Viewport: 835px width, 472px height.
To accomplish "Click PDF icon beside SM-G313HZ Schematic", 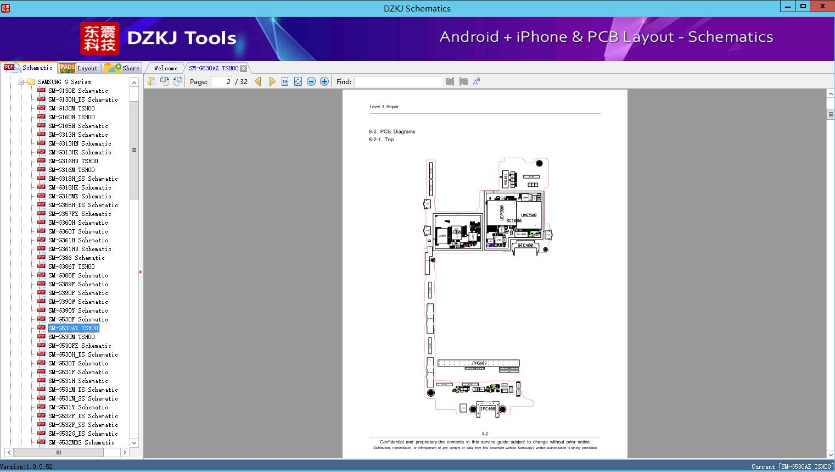I will 41,152.
